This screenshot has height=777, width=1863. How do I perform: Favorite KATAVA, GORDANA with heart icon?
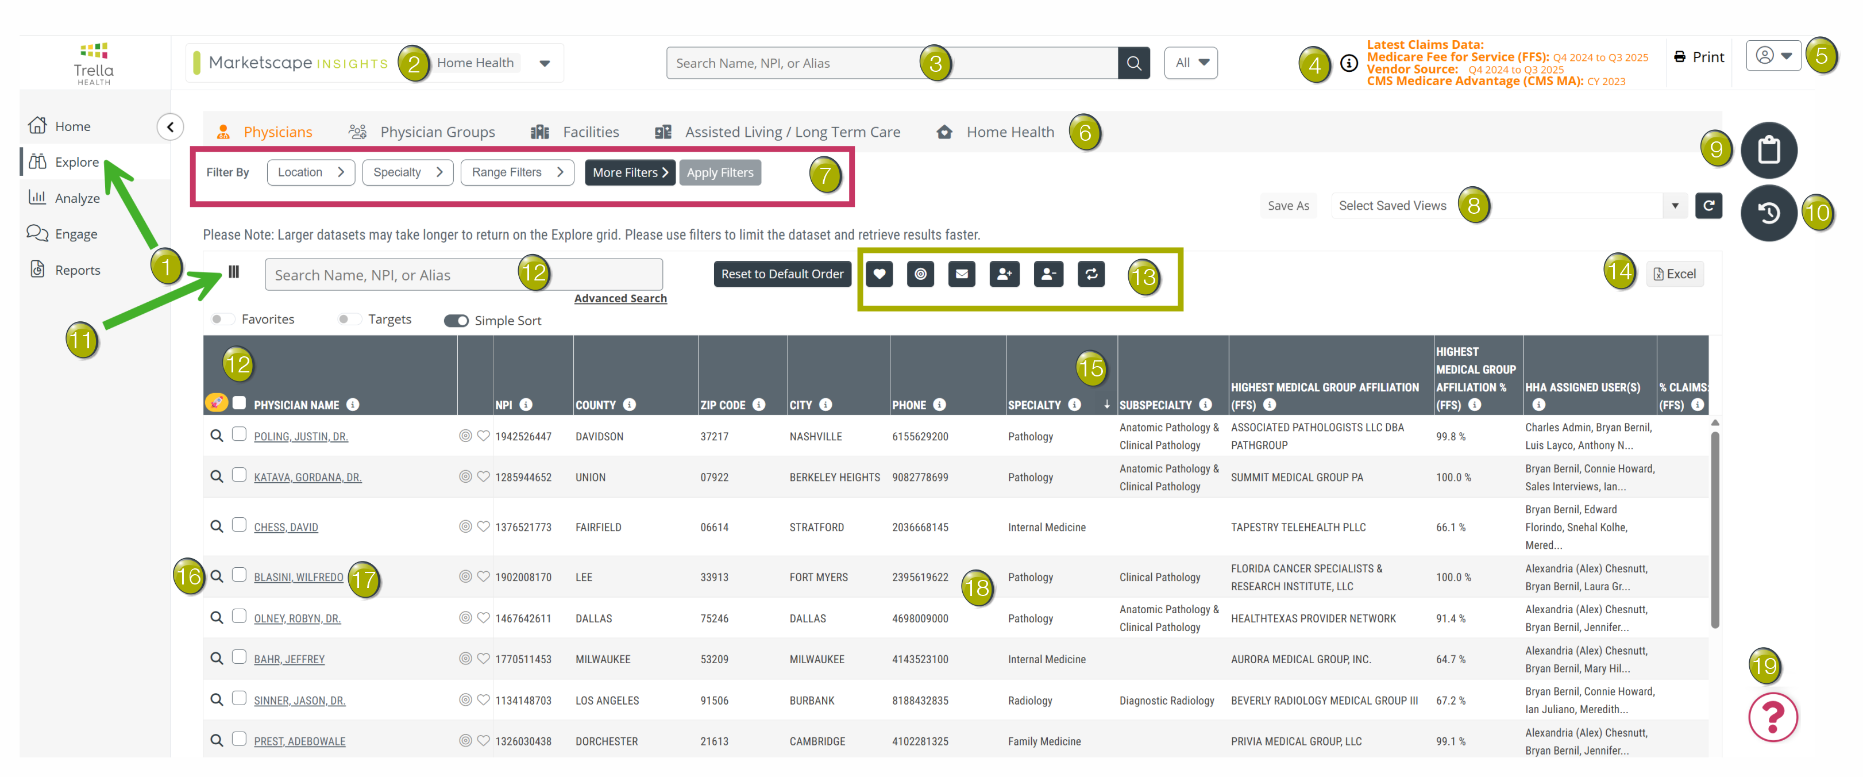[484, 477]
